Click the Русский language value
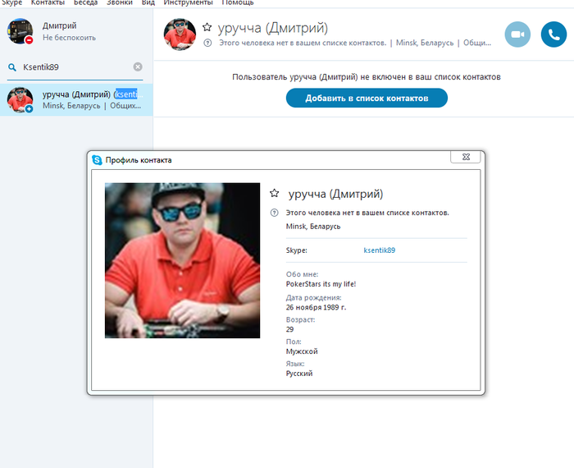This screenshot has height=468, width=574. 299,374
